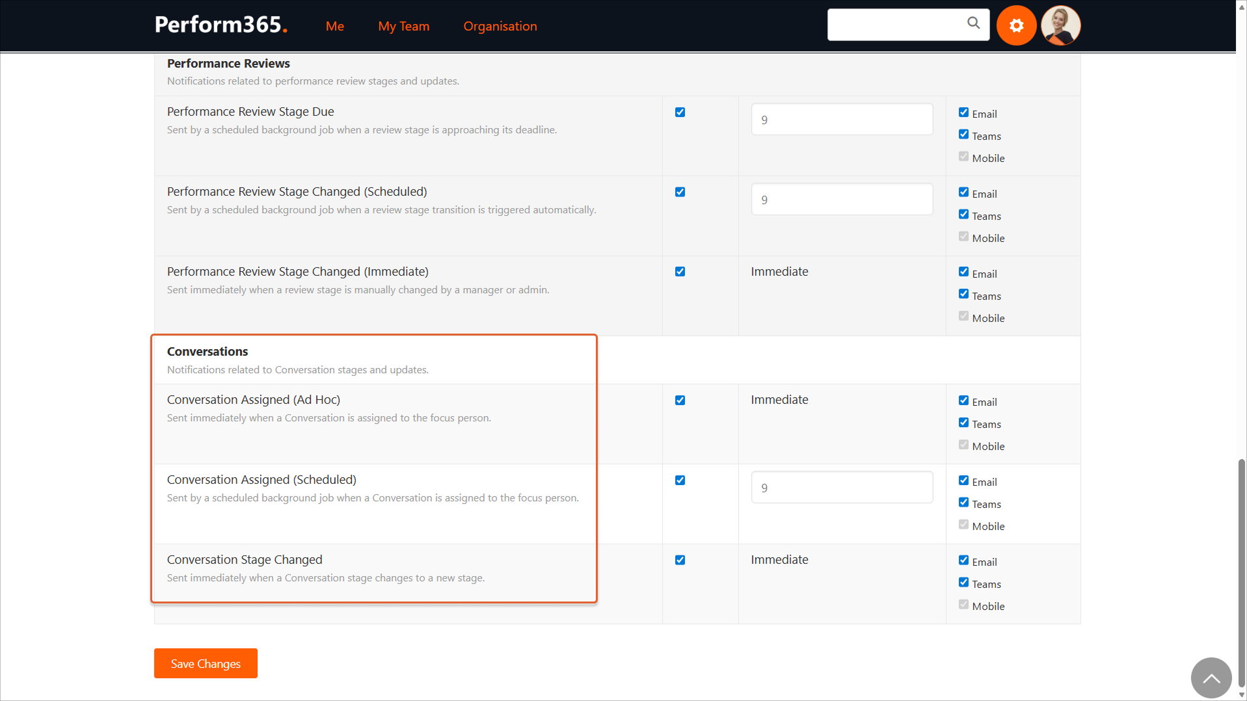The height and width of the screenshot is (701, 1247).
Task: Open the Me menu
Action: click(334, 26)
